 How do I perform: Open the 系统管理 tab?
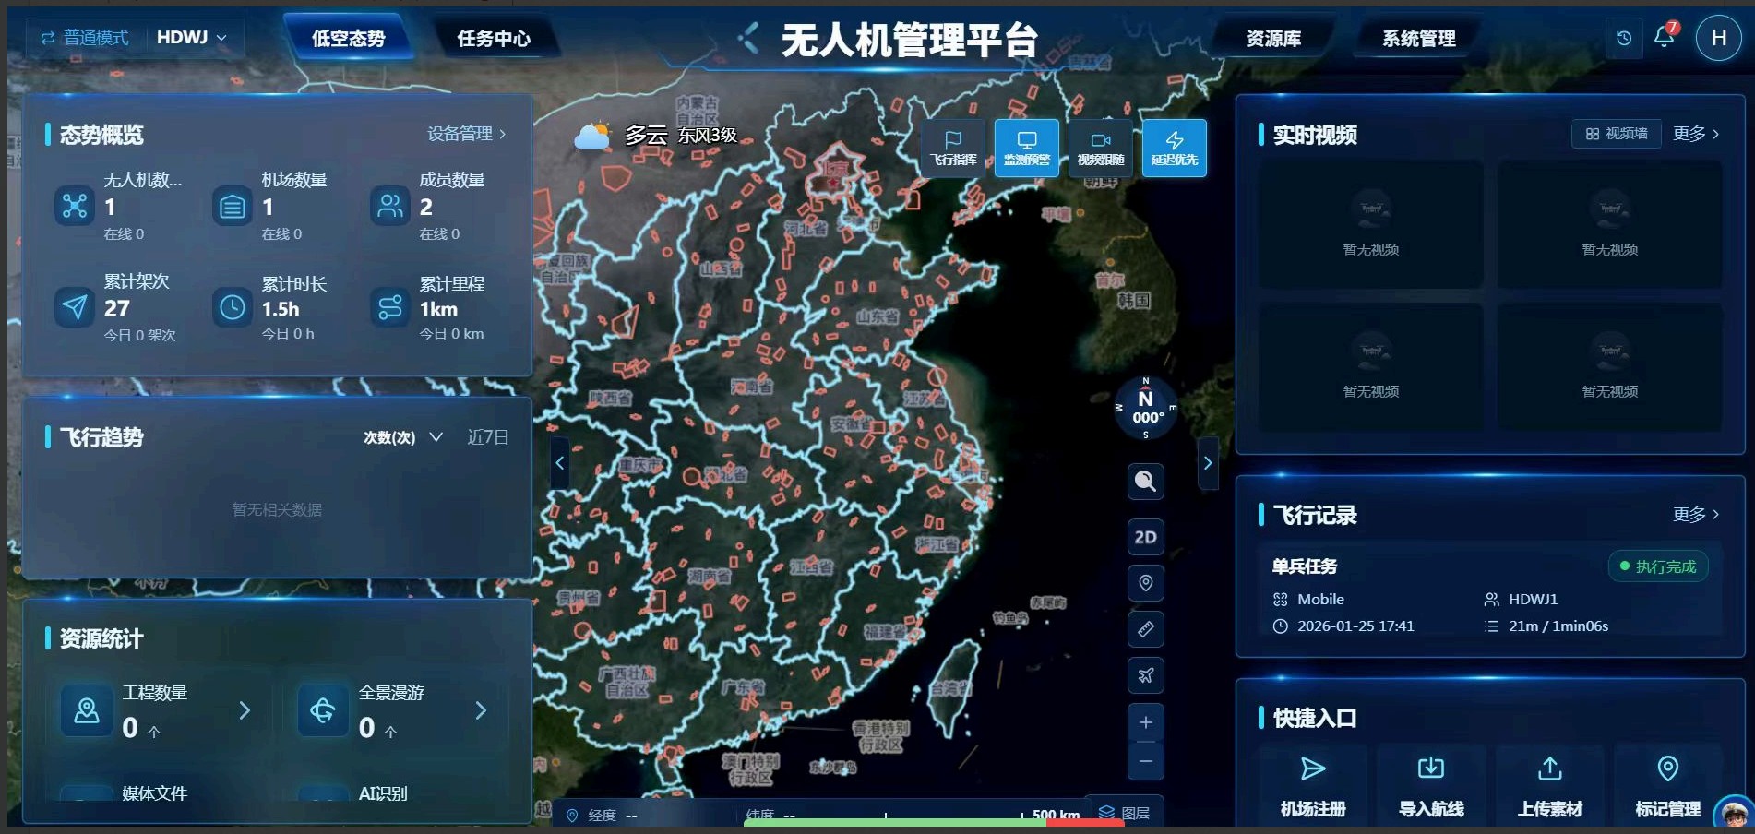1418,38
